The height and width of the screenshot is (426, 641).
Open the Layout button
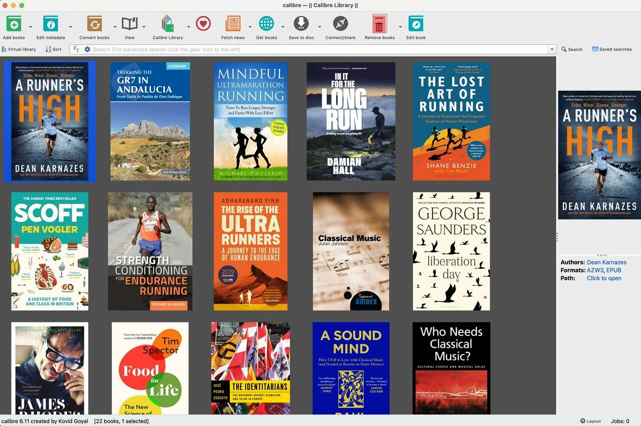590,421
